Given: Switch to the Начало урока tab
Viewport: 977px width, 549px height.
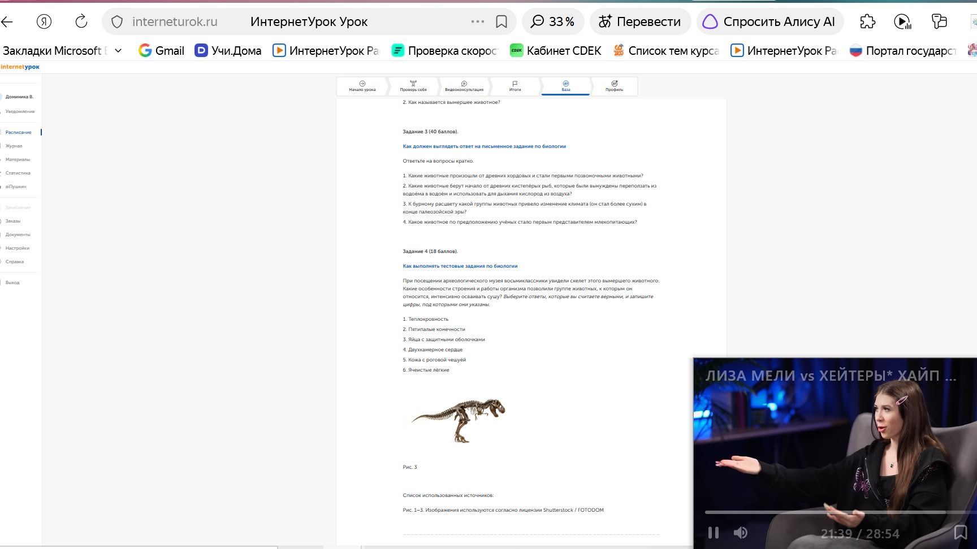Looking at the screenshot, I should coord(362,86).
